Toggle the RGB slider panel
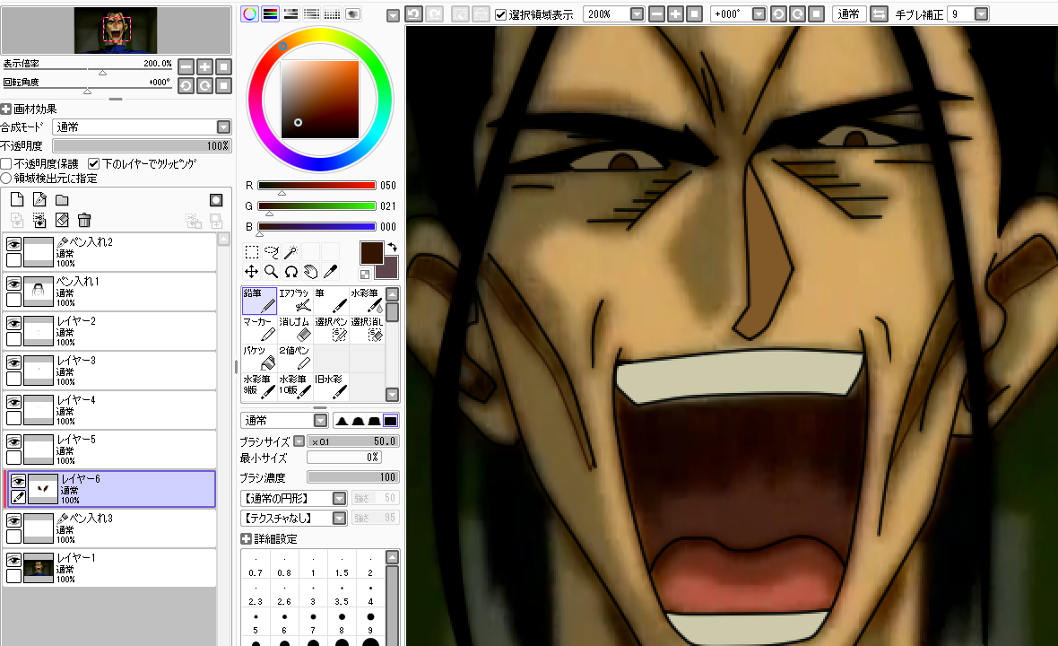 pyautogui.click(x=271, y=14)
